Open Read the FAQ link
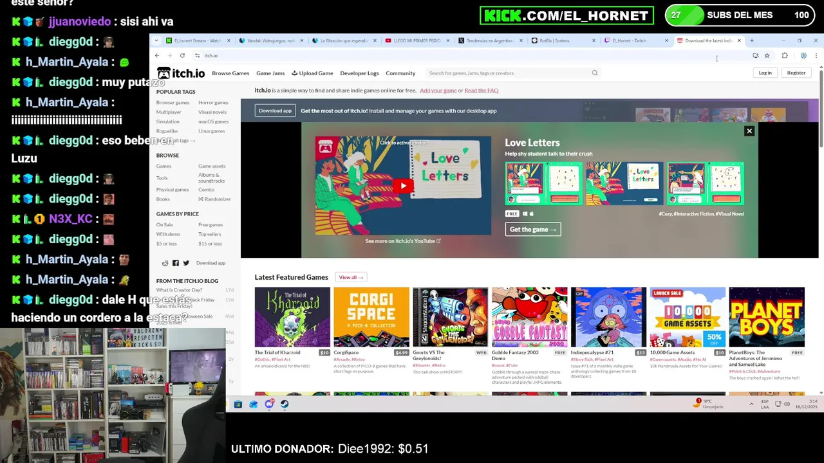 (482, 91)
